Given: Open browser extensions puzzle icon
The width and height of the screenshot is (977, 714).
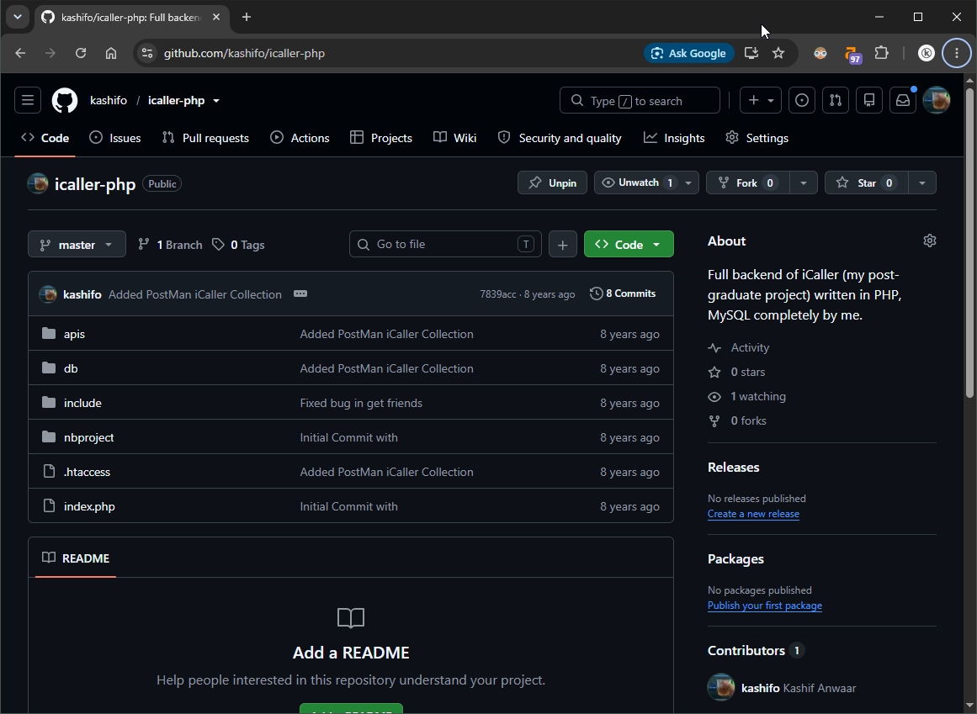Looking at the screenshot, I should click(881, 53).
